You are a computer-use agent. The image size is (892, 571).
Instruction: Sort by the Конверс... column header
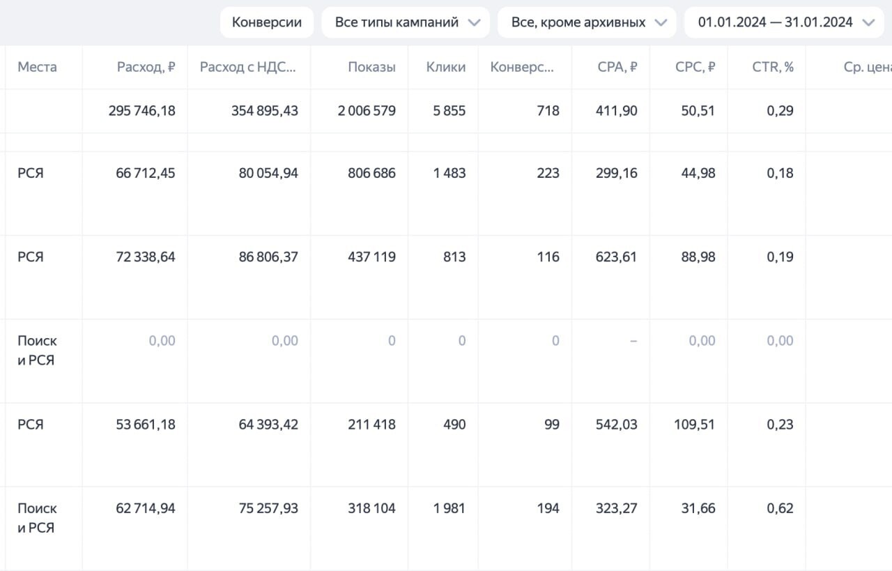point(522,67)
